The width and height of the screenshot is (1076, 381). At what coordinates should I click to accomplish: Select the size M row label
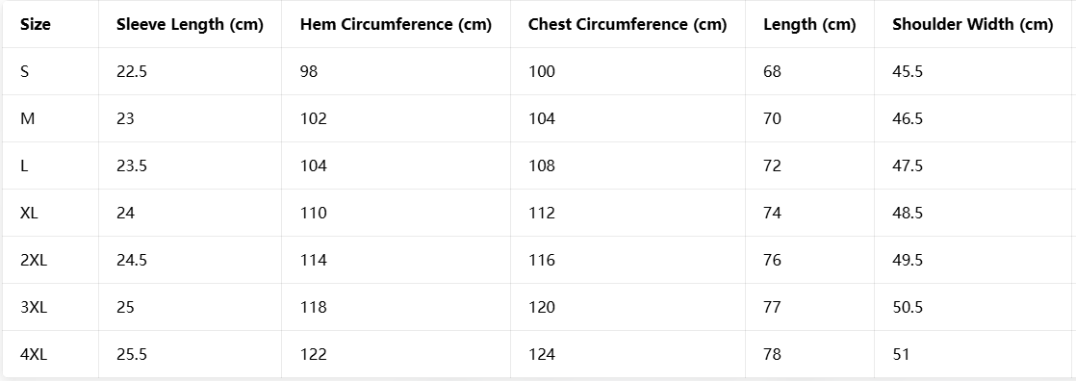28,118
